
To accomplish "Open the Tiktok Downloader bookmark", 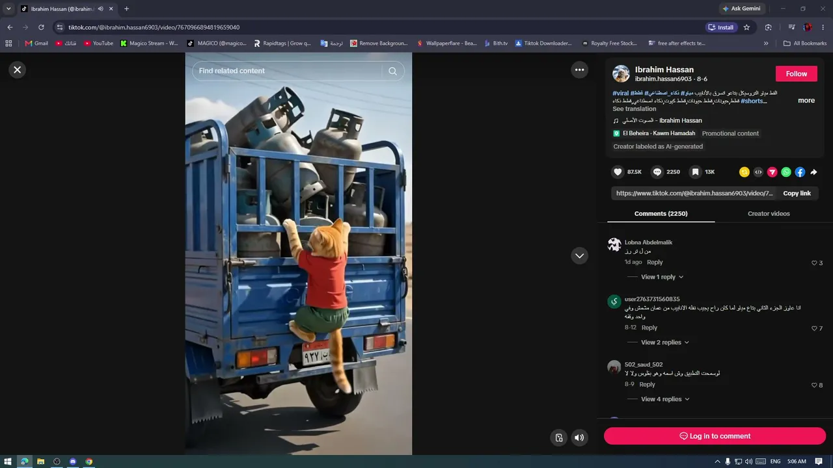I will click(543, 44).
